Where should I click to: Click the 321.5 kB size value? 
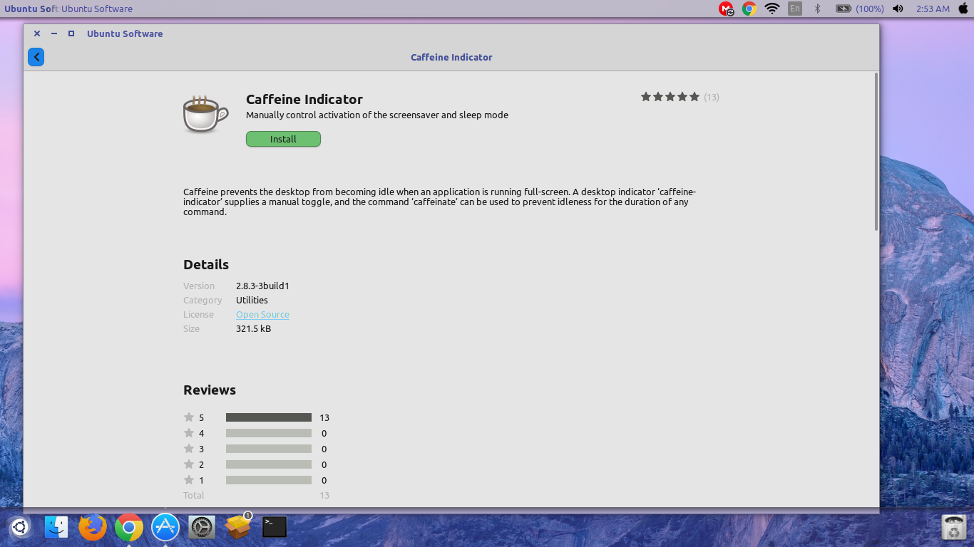253,328
